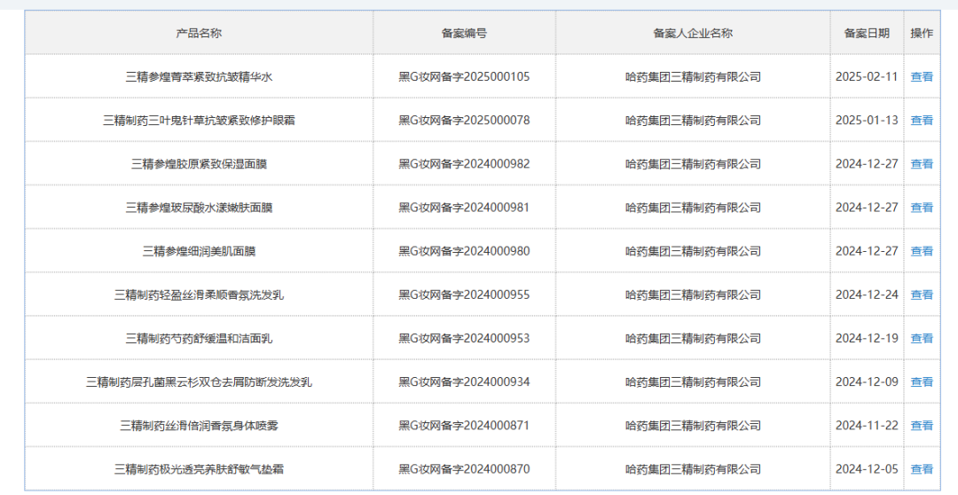Select the 备案人企业名称 column header
This screenshot has height=495, width=958.
click(x=693, y=34)
